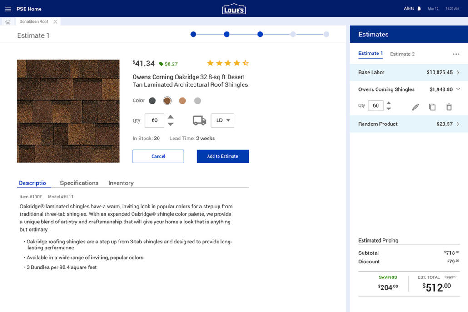This screenshot has height=312, width=468.
Task: Choose the dark gray color swatch
Action: (x=153, y=101)
